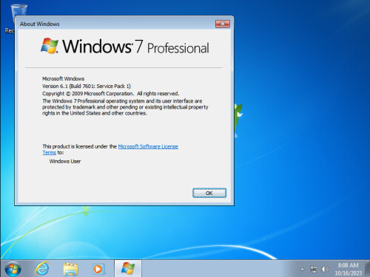Click the Windows flag logo in dialog
The width and height of the screenshot is (370, 277).
(50, 46)
